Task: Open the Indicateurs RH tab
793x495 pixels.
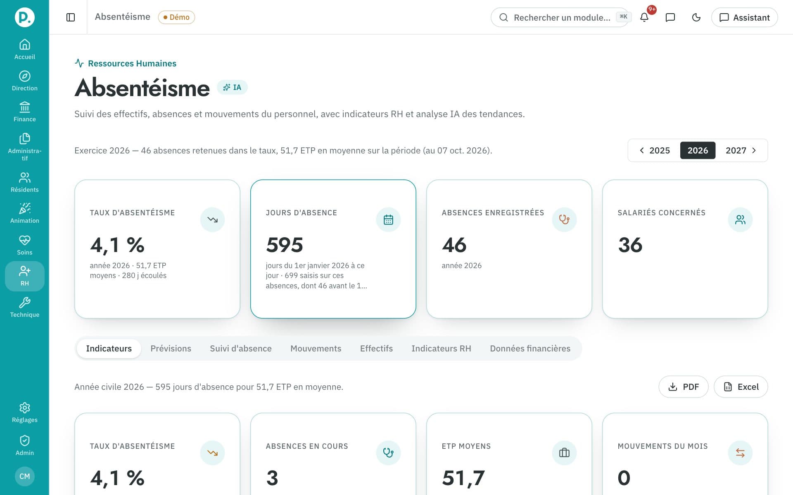Action: [441, 349]
